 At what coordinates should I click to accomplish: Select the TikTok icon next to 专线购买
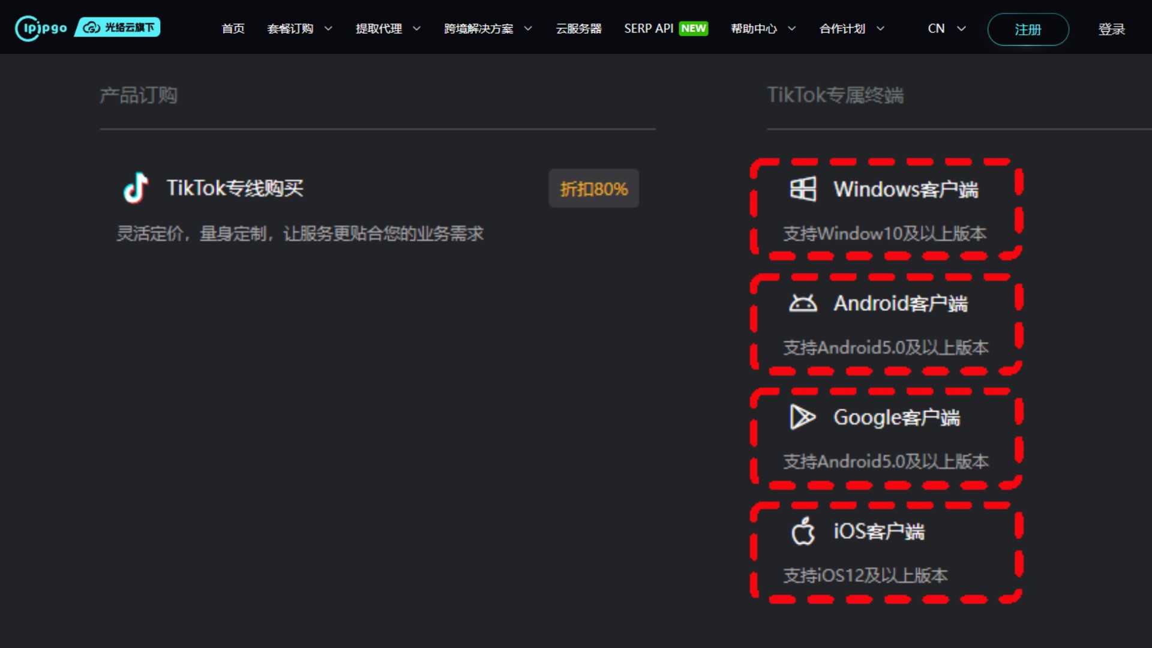point(137,188)
